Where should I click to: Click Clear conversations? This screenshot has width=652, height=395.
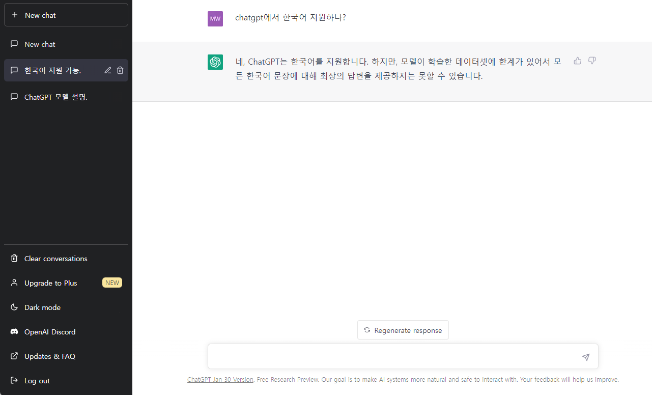click(x=66, y=259)
